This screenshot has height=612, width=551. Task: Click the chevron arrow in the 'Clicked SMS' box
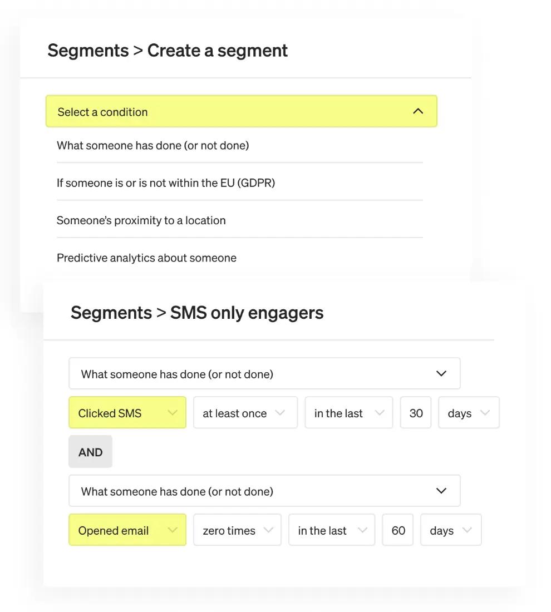coord(173,413)
